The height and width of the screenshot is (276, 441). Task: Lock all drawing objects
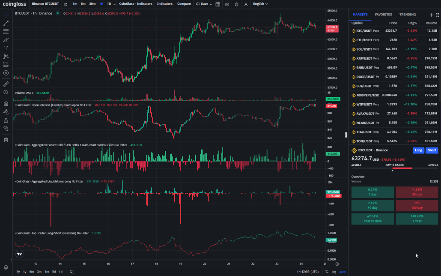click(6, 120)
